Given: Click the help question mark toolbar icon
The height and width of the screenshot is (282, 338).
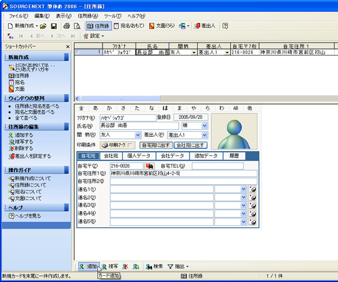Looking at the screenshot, I should [x=225, y=26].
